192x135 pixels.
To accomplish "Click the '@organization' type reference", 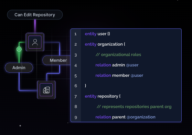I will (x=141, y=117).
